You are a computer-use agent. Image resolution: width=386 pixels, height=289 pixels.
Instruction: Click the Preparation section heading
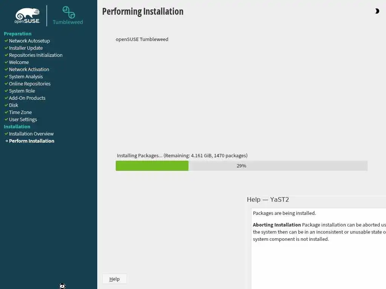click(17, 33)
